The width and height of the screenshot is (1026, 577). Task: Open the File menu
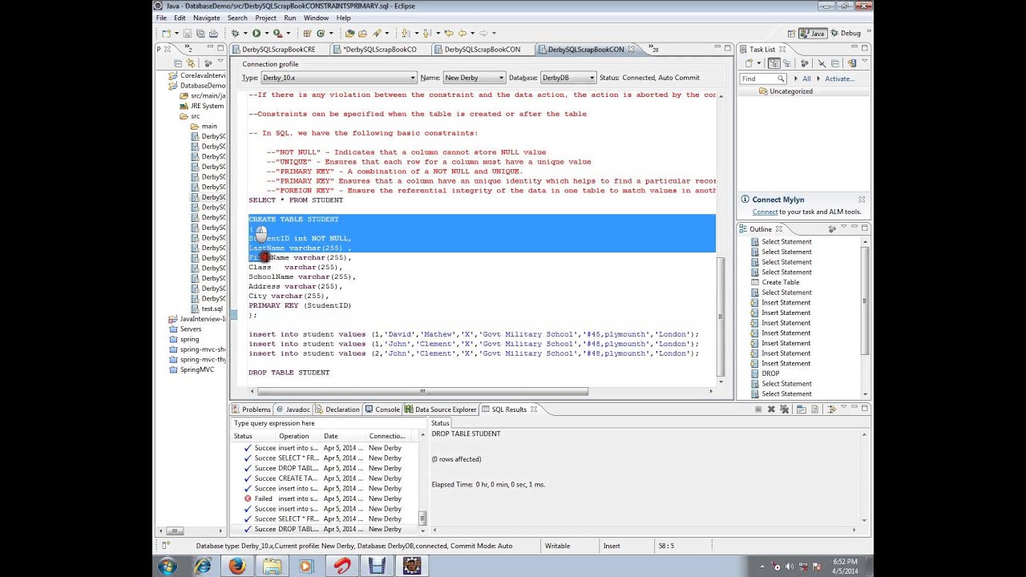click(161, 18)
